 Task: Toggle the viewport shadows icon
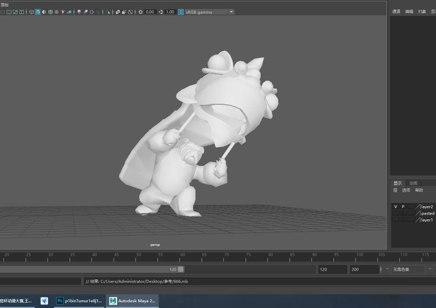point(69,12)
